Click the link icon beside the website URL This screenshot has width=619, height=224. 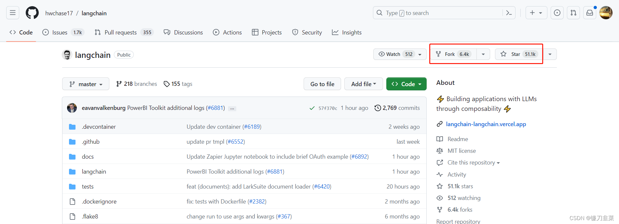[x=440, y=124]
